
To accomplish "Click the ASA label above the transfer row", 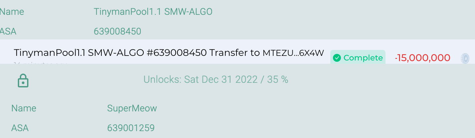I will coord(8,32).
